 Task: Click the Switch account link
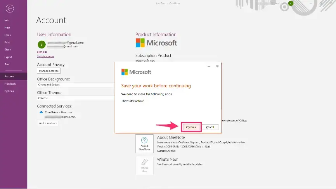click(x=46, y=57)
